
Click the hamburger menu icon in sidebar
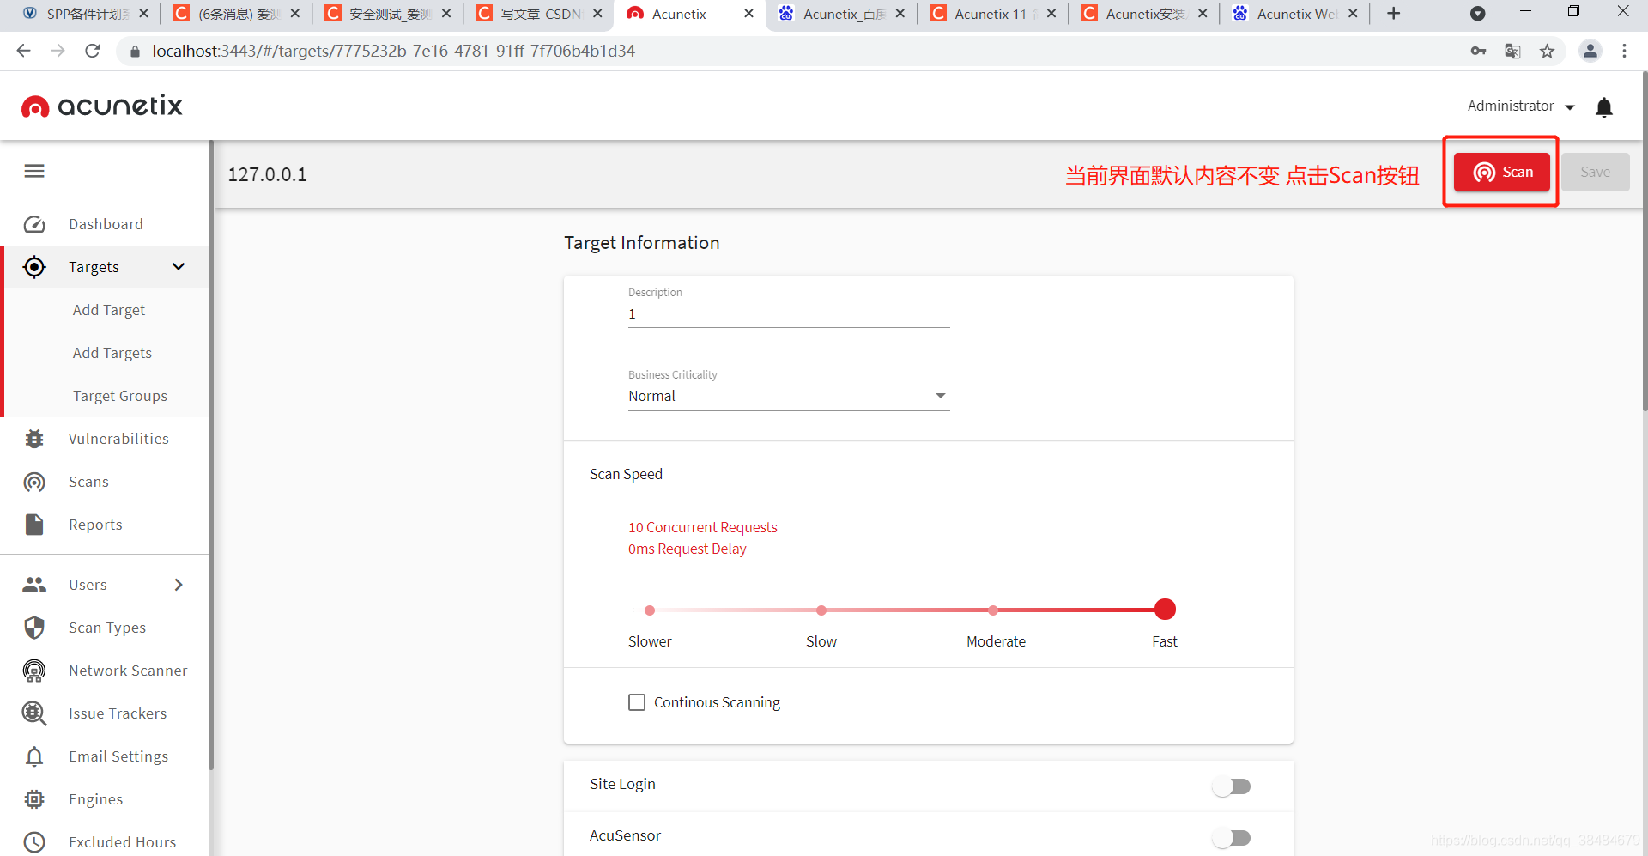coord(34,171)
